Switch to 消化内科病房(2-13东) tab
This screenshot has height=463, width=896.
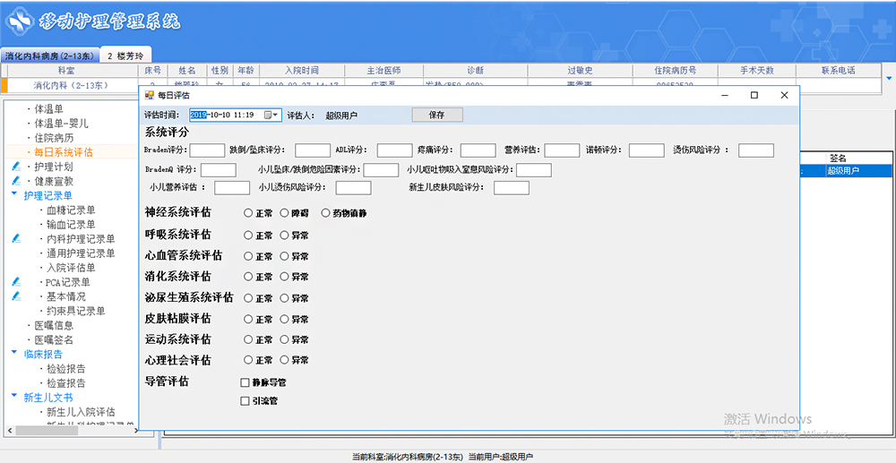pyautogui.click(x=49, y=56)
